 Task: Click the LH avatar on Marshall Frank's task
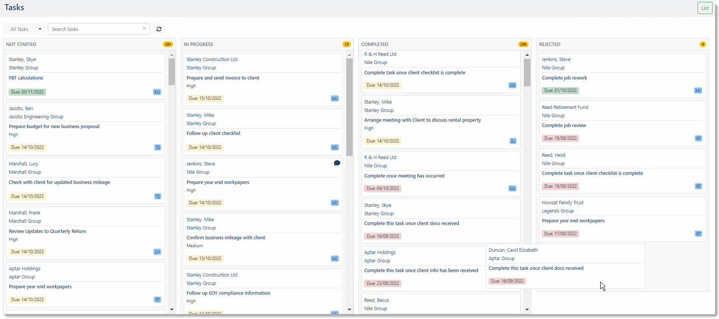click(x=157, y=252)
